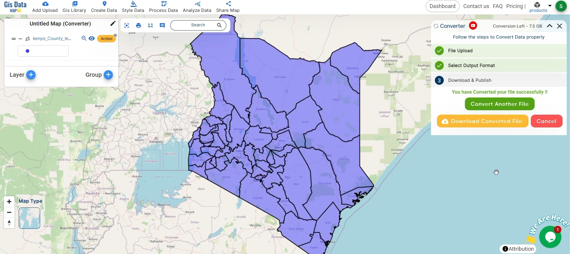Screen dimensions: 570x254
Task: Click the pencil icon to rename map
Action: 113,24
